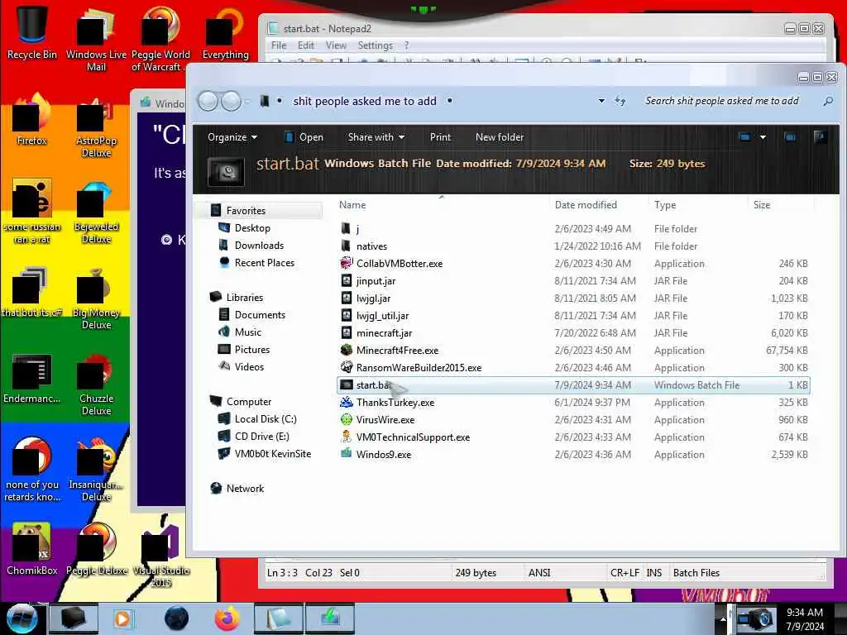Open the Big Money Deluxe desktop icon

point(96,299)
